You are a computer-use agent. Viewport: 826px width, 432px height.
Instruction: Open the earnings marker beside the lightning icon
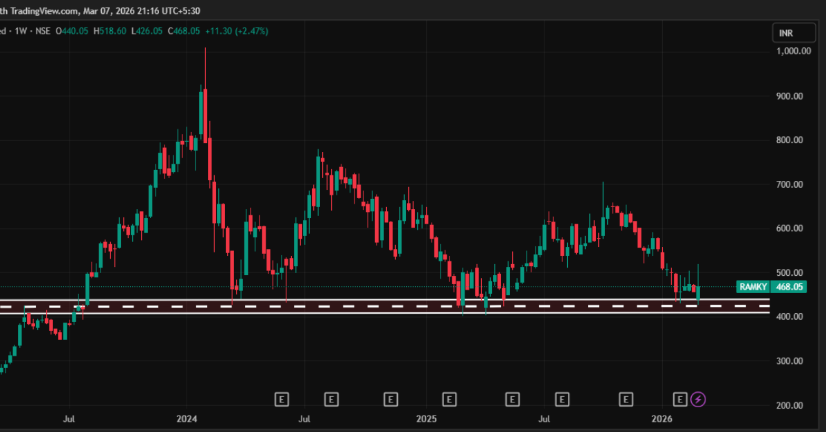pyautogui.click(x=680, y=399)
